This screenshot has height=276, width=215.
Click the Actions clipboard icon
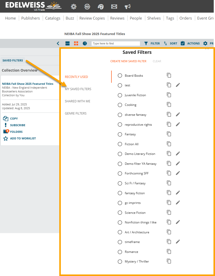pyautogui.click(x=183, y=43)
